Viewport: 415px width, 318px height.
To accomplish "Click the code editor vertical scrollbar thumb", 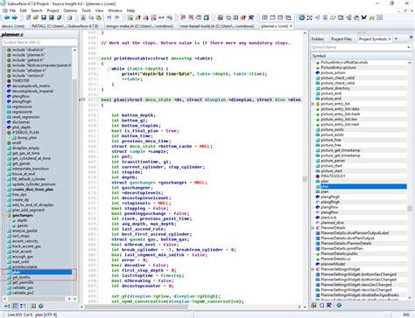I will 305,179.
